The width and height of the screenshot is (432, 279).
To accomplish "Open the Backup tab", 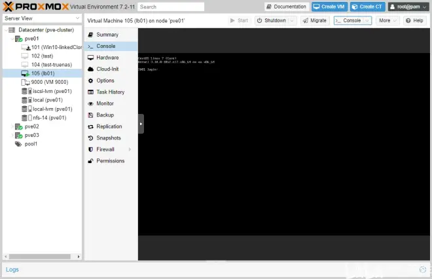I will 111,115.
